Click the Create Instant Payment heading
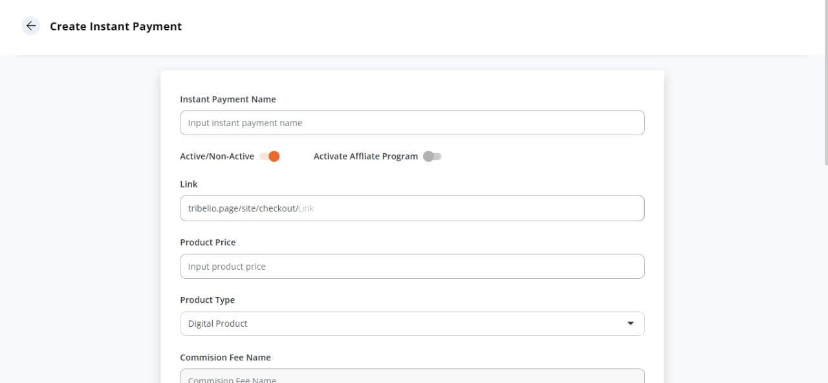 pos(116,27)
